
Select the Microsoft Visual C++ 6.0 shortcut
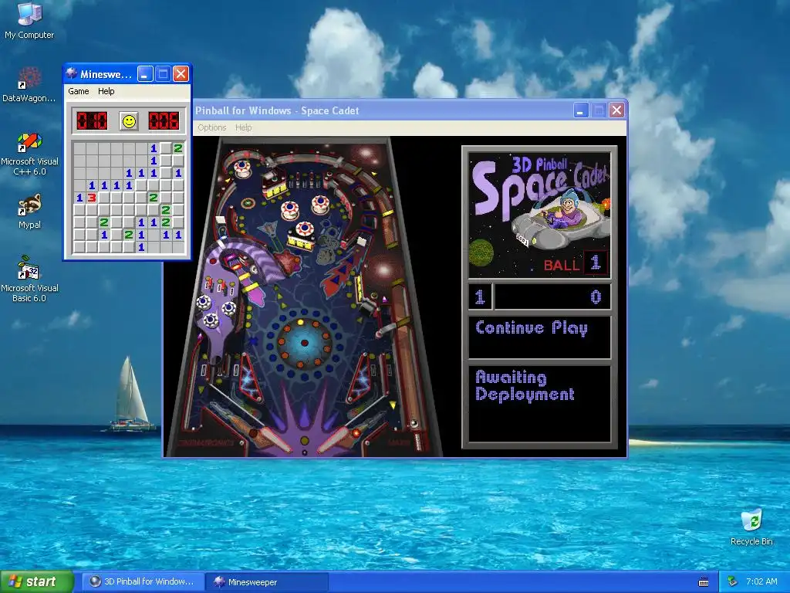click(x=29, y=154)
